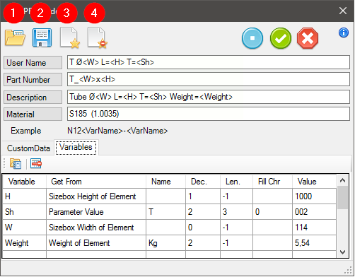Click the variables table scrollbar thumb
Viewport: 355px width, 277px height.
342,197
